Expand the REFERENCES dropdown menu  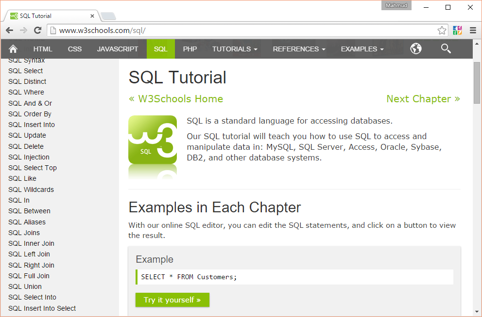299,49
